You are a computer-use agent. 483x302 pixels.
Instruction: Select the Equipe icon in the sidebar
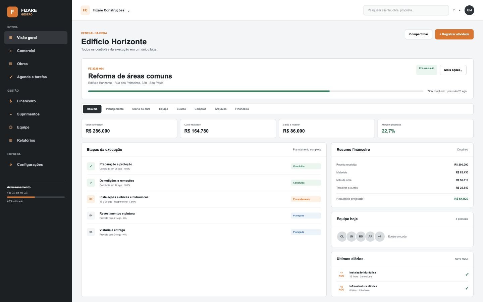[x=11, y=127]
